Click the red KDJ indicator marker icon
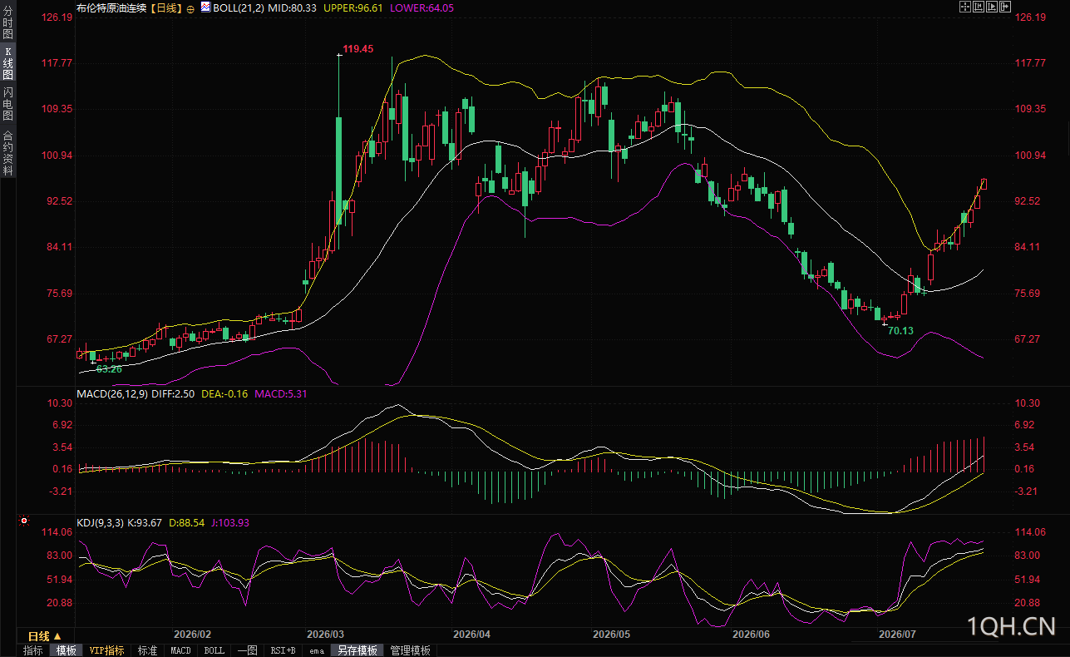Image resolution: width=1070 pixels, height=657 pixels. 24,521
